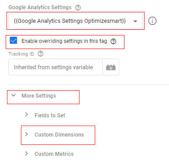The width and height of the screenshot is (169, 165).
Task: Open the Google Analytics Settings Optimizesmart dropdown
Action: (76, 21)
